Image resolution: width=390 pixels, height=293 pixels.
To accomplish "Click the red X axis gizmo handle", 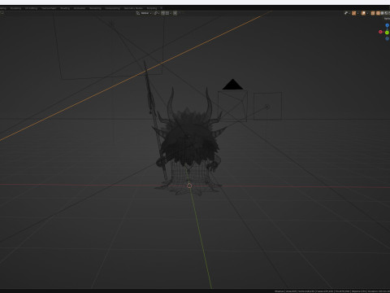I will click(x=380, y=32).
